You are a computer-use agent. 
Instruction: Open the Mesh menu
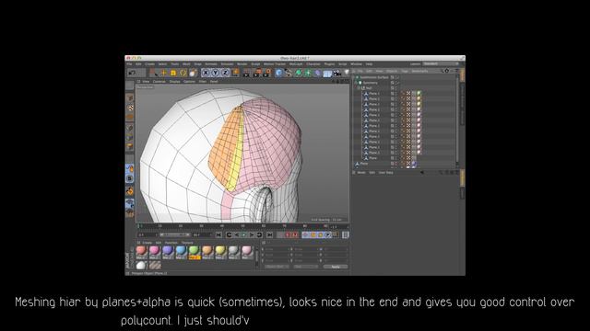point(186,64)
